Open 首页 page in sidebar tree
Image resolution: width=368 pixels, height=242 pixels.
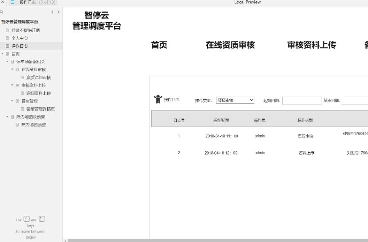[16, 54]
